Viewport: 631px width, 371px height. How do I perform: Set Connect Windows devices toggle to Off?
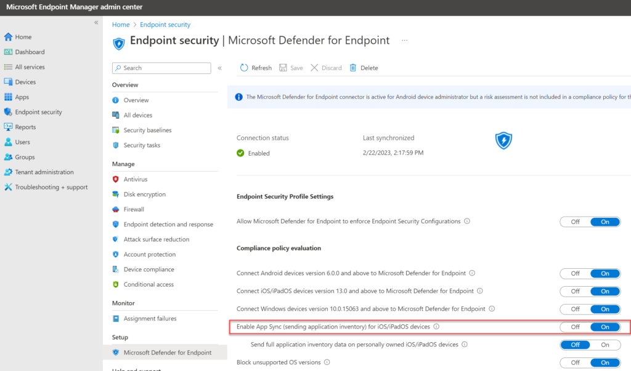coord(575,309)
